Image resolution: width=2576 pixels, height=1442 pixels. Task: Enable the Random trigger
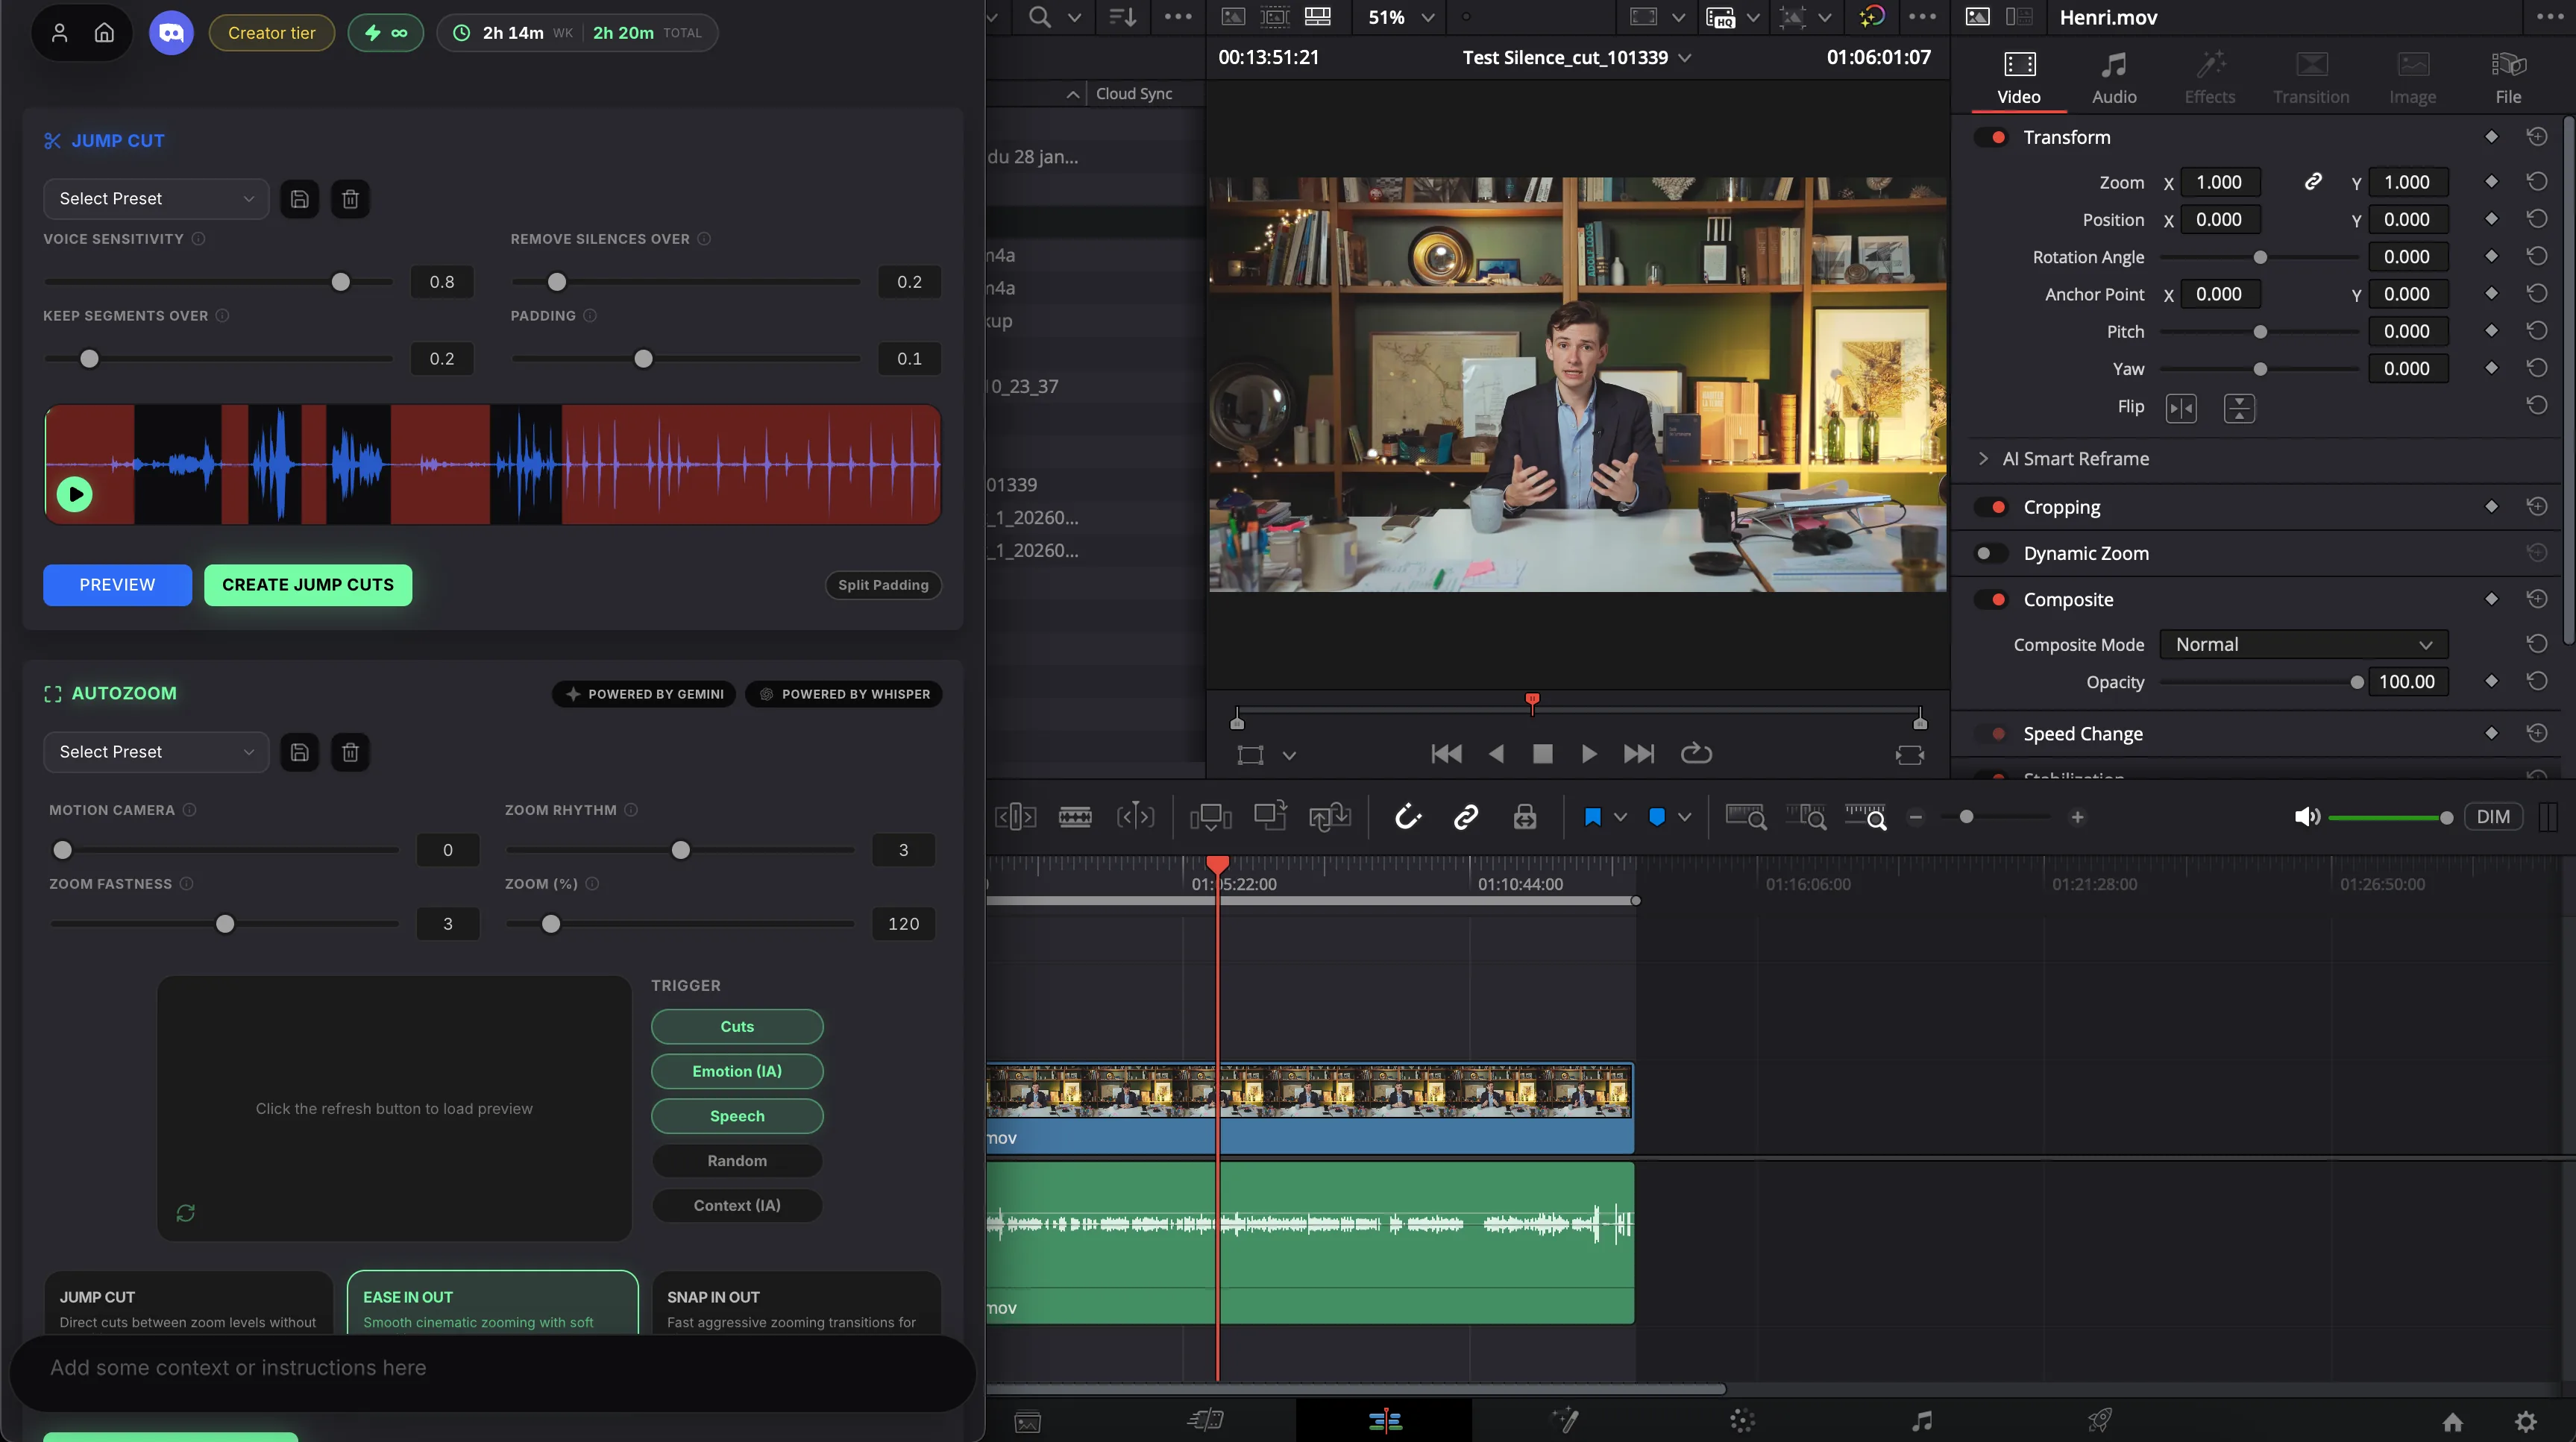[737, 1160]
